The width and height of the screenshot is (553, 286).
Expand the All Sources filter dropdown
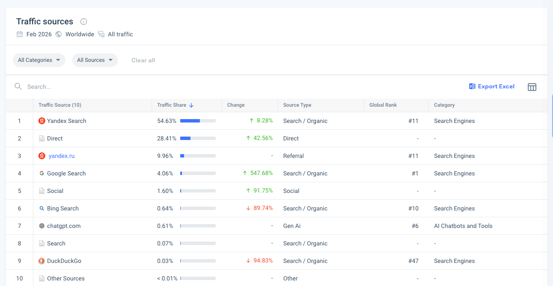(x=95, y=60)
